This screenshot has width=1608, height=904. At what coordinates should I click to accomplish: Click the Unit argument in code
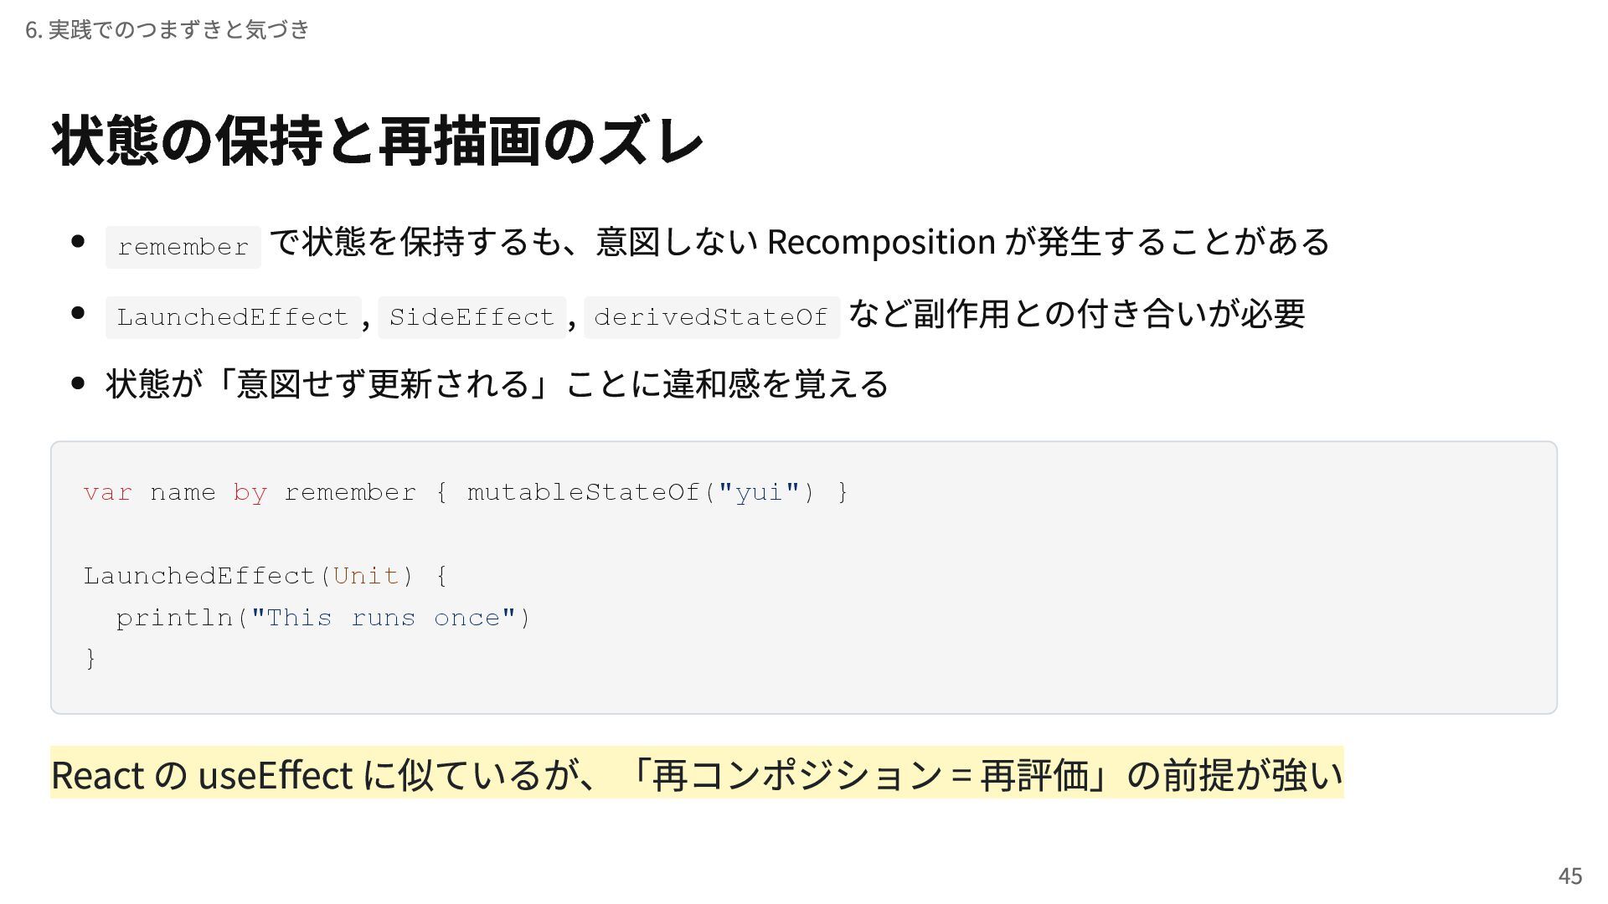(366, 576)
